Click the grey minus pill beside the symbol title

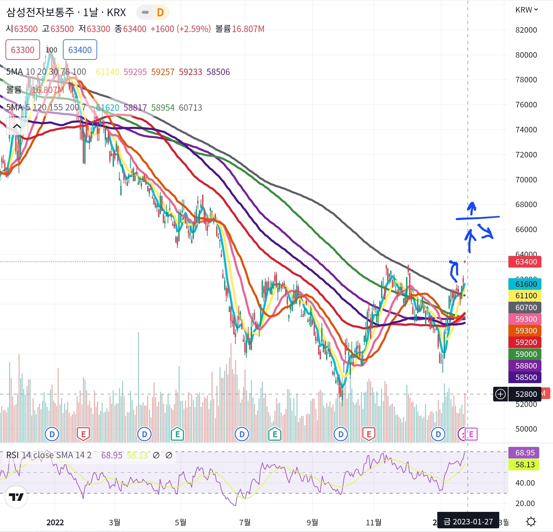coord(145,13)
